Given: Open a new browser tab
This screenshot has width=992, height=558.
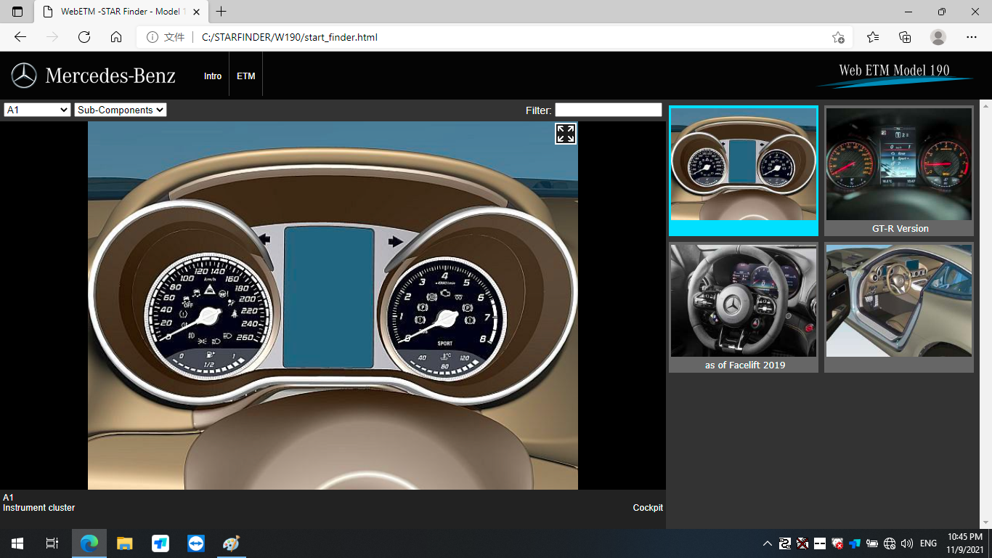Looking at the screenshot, I should [221, 12].
